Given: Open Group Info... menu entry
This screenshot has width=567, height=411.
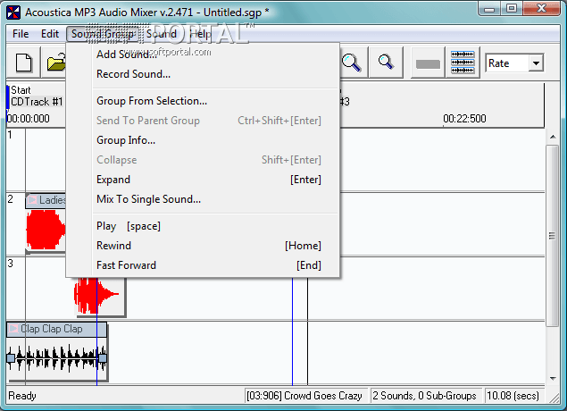Looking at the screenshot, I should pyautogui.click(x=203, y=140).
